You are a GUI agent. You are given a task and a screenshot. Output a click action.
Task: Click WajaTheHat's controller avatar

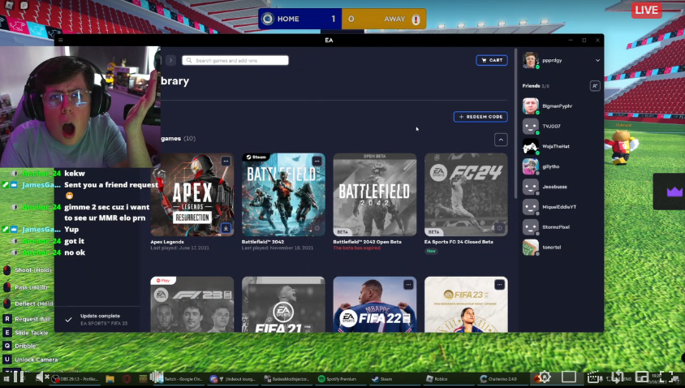[x=530, y=146]
